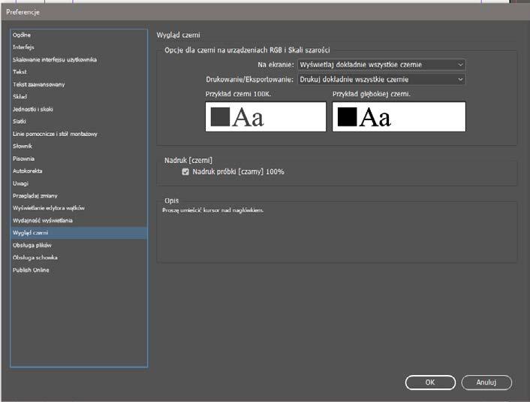Click the Opis description text area
This screenshot has height=402, width=530.
(336, 233)
